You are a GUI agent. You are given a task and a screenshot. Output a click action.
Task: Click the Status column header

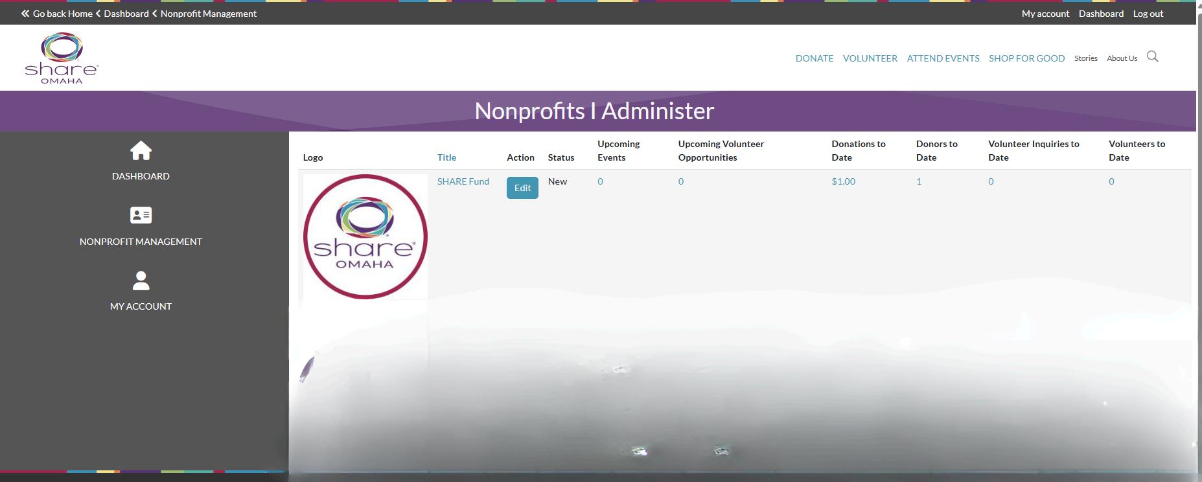click(x=561, y=157)
